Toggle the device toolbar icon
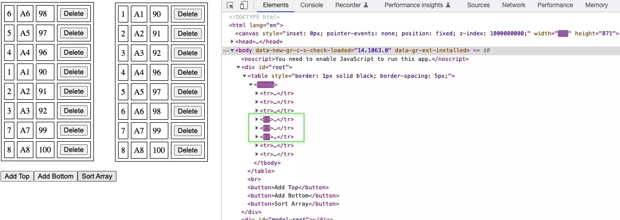The image size is (620, 220). pyautogui.click(x=244, y=5)
